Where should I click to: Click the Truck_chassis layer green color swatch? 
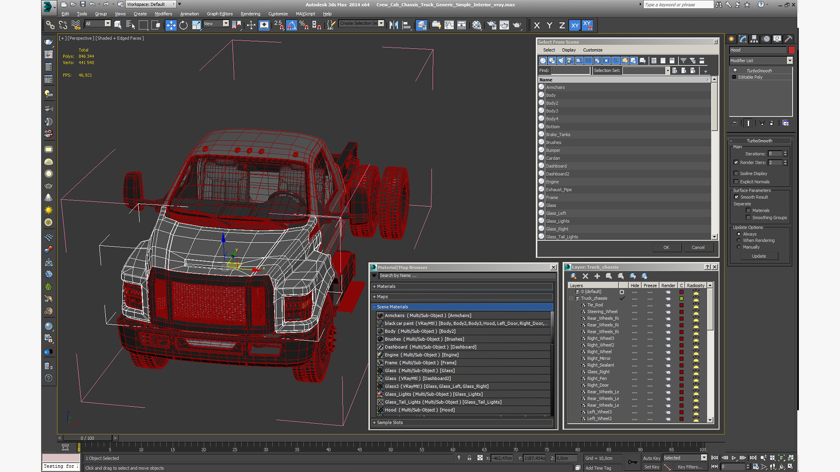pyautogui.click(x=682, y=299)
